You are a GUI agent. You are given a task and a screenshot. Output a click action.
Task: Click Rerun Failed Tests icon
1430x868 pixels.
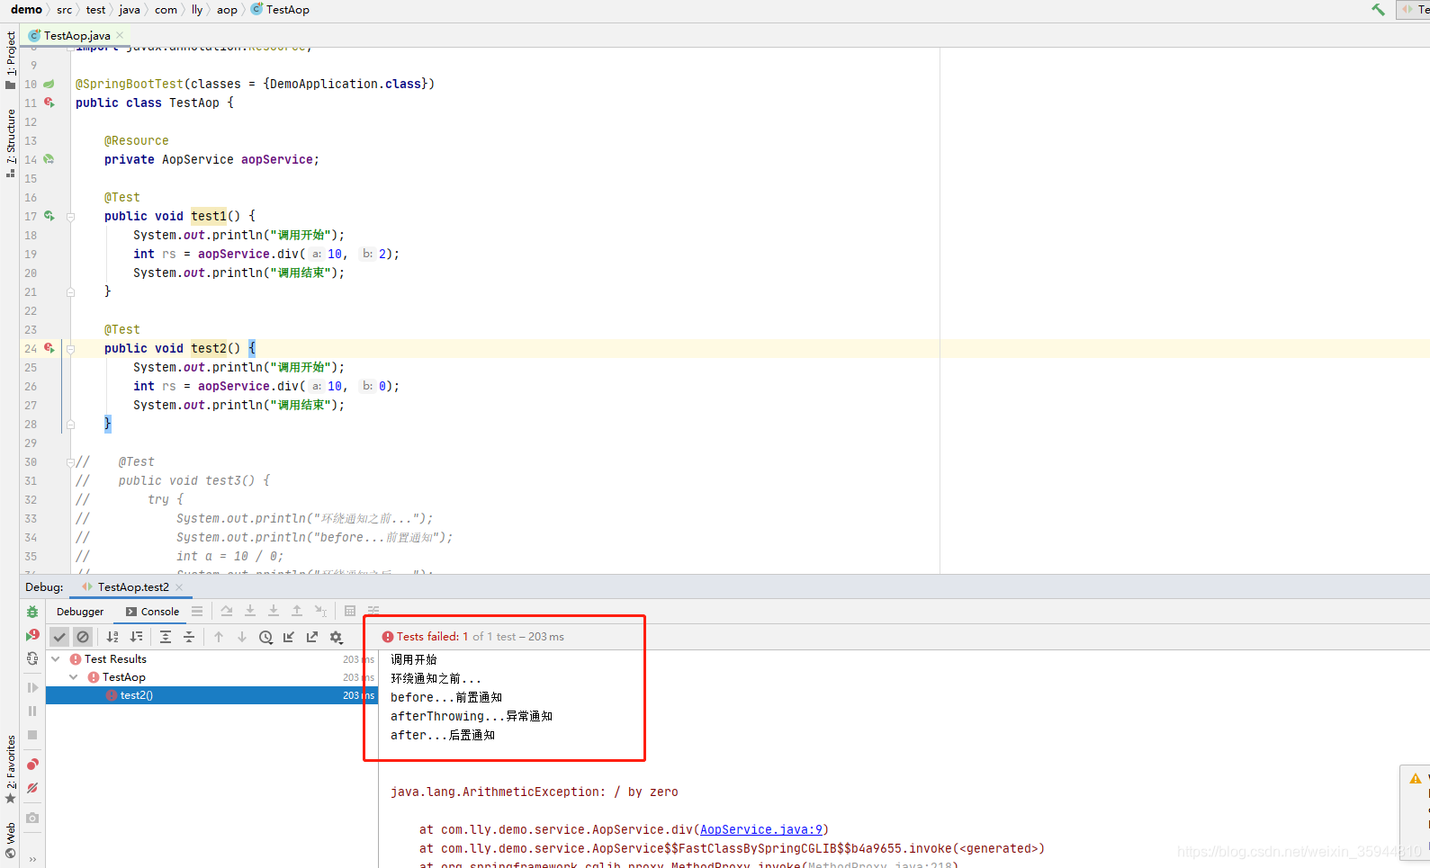coord(32,635)
